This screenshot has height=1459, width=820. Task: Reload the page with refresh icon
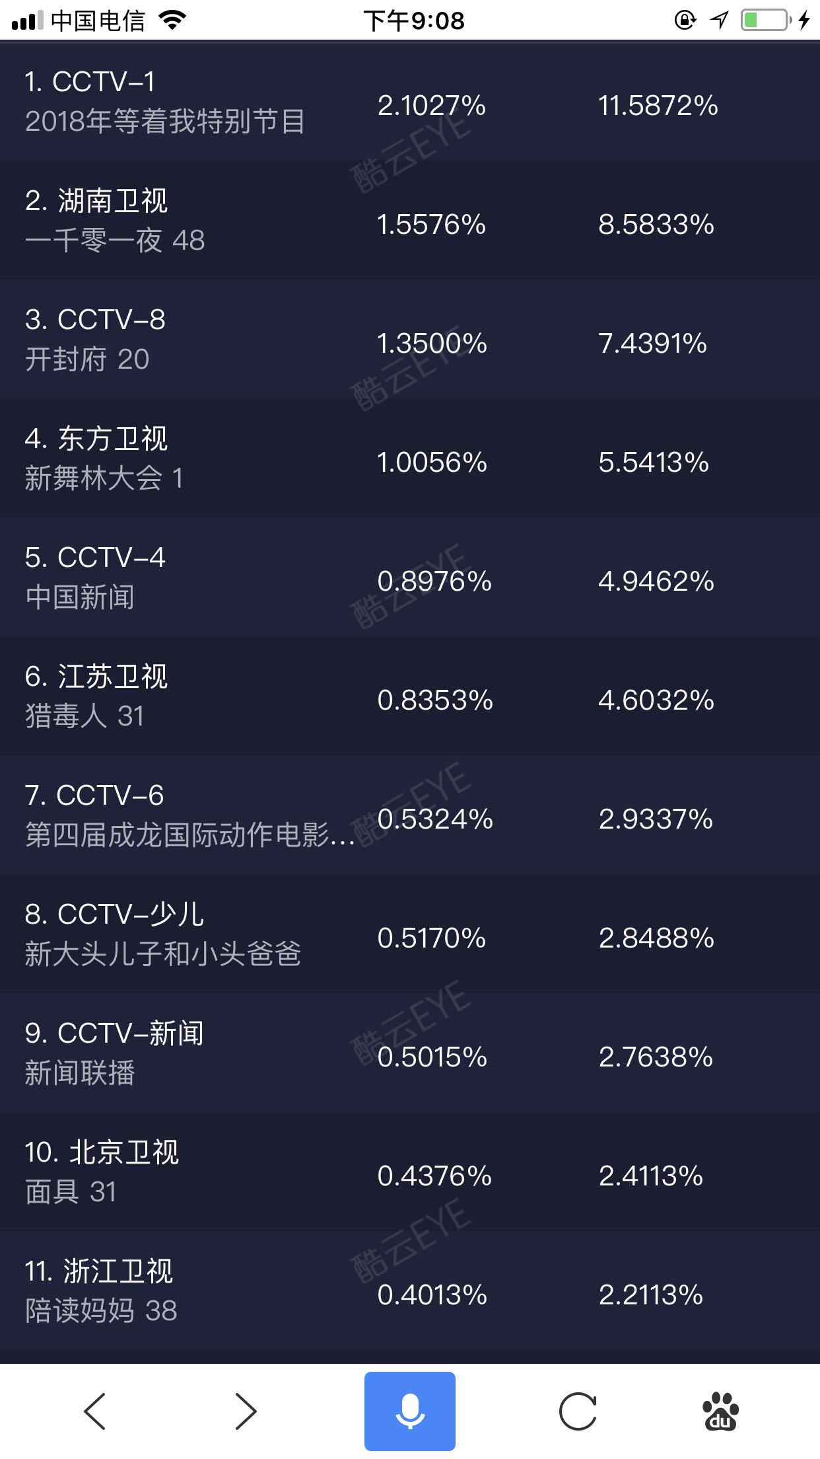[x=578, y=1411]
